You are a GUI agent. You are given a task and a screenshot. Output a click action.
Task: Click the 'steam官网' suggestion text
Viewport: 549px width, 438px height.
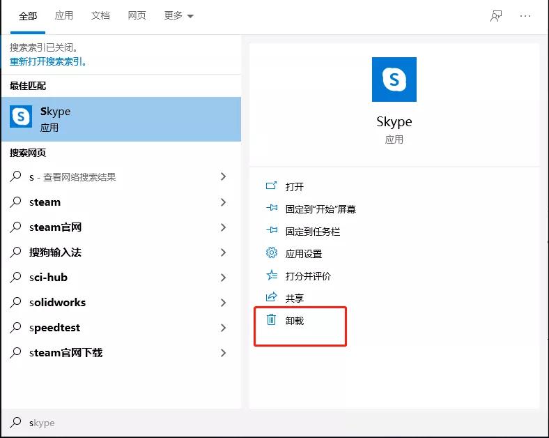(x=55, y=227)
